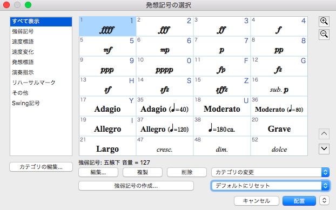Select the 強弱記号 category

(41, 31)
